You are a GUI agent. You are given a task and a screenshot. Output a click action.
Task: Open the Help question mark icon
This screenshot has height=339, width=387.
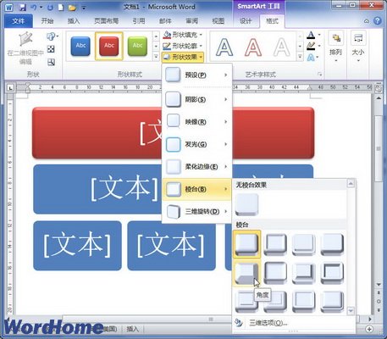(x=377, y=20)
